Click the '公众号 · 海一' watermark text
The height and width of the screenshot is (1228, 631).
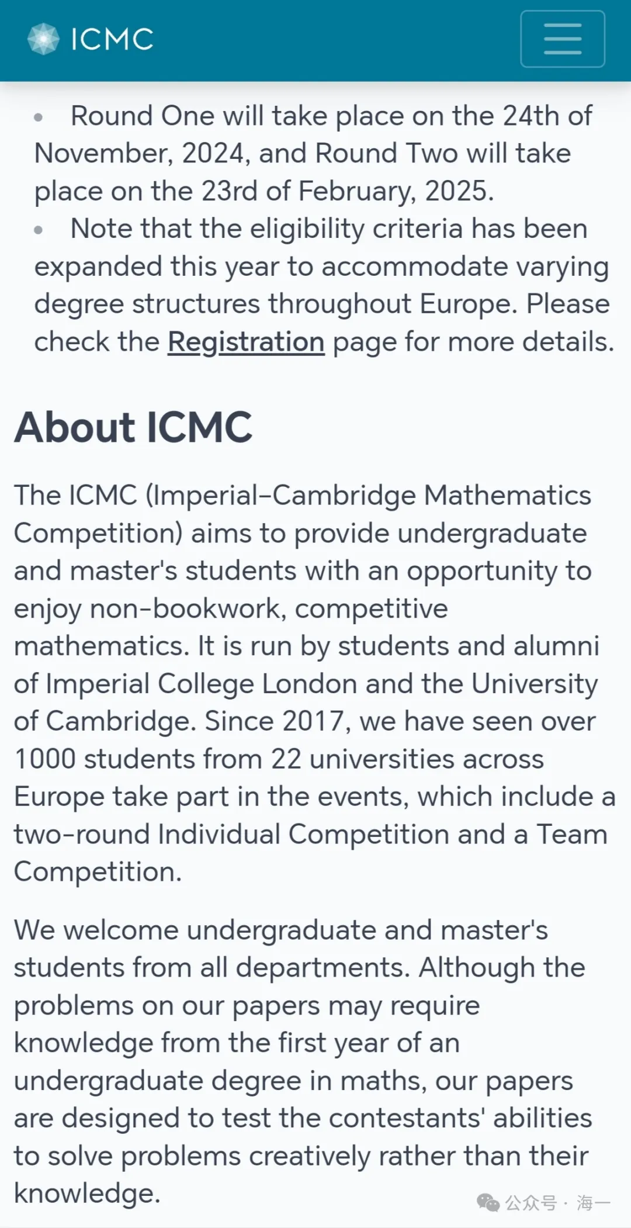point(558,1203)
